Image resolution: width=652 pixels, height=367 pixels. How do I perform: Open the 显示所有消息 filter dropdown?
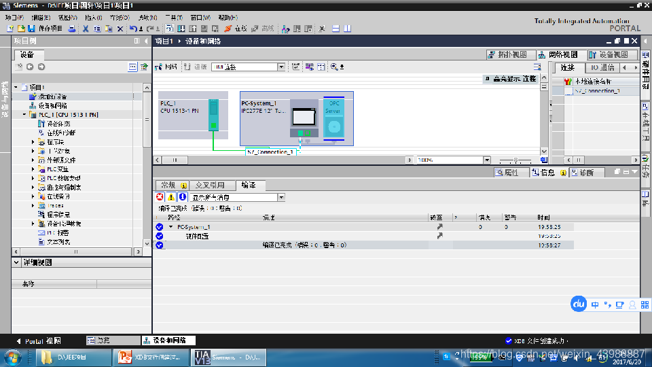click(x=281, y=197)
